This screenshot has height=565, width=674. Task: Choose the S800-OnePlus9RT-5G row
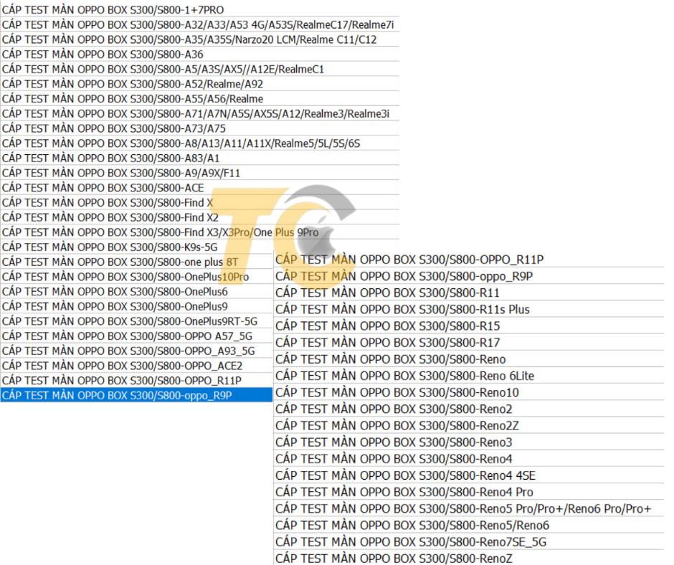tap(137, 321)
